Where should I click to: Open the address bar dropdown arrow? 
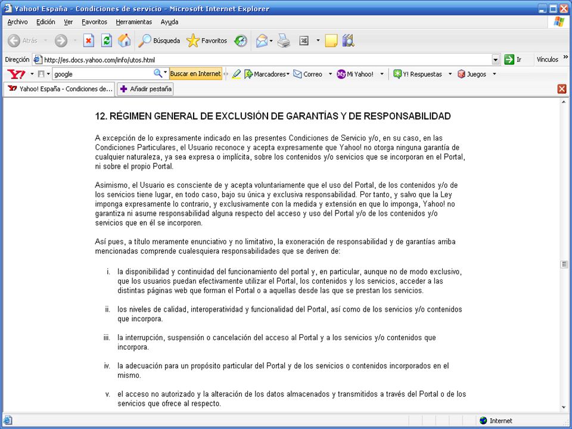click(x=496, y=60)
